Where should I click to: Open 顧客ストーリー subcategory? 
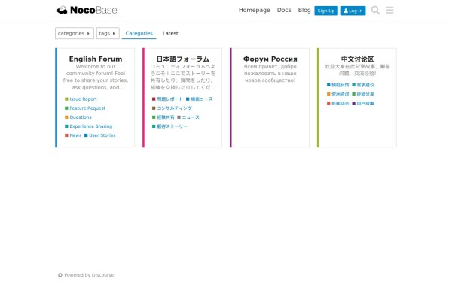tap(169, 126)
